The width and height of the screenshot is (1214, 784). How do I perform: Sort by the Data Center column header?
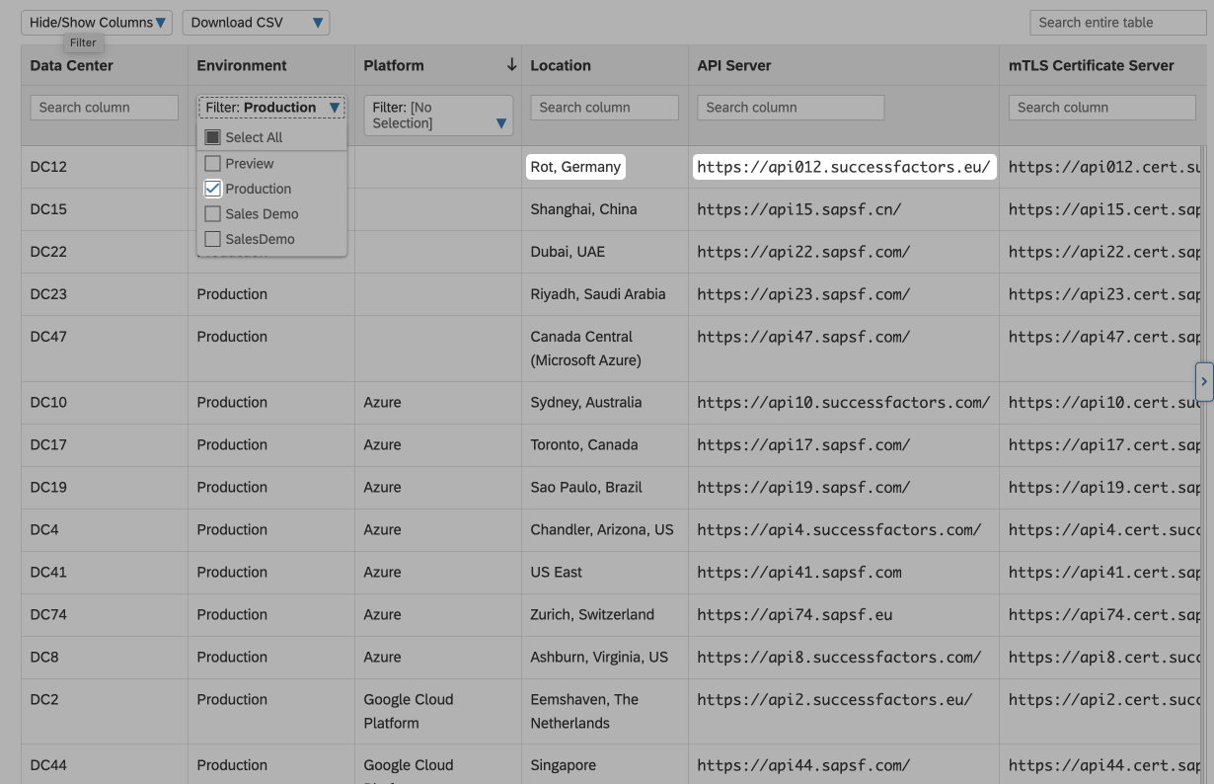pos(72,65)
